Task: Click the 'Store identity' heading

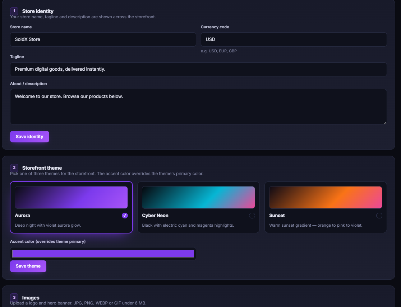Action: coord(38,11)
